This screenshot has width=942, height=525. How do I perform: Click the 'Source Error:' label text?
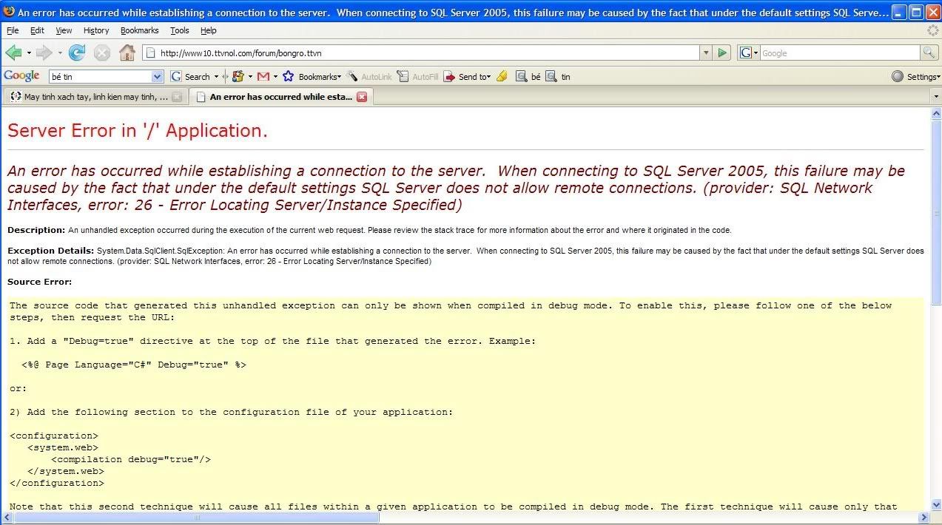coord(40,282)
